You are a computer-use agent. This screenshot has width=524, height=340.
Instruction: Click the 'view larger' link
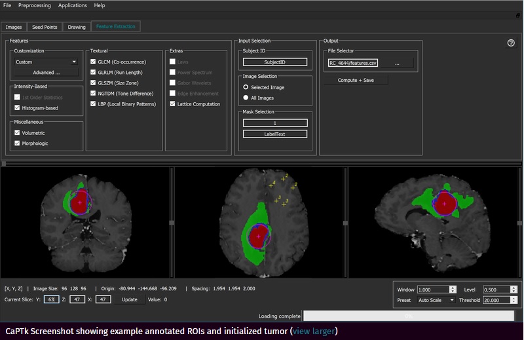pyautogui.click(x=313, y=331)
